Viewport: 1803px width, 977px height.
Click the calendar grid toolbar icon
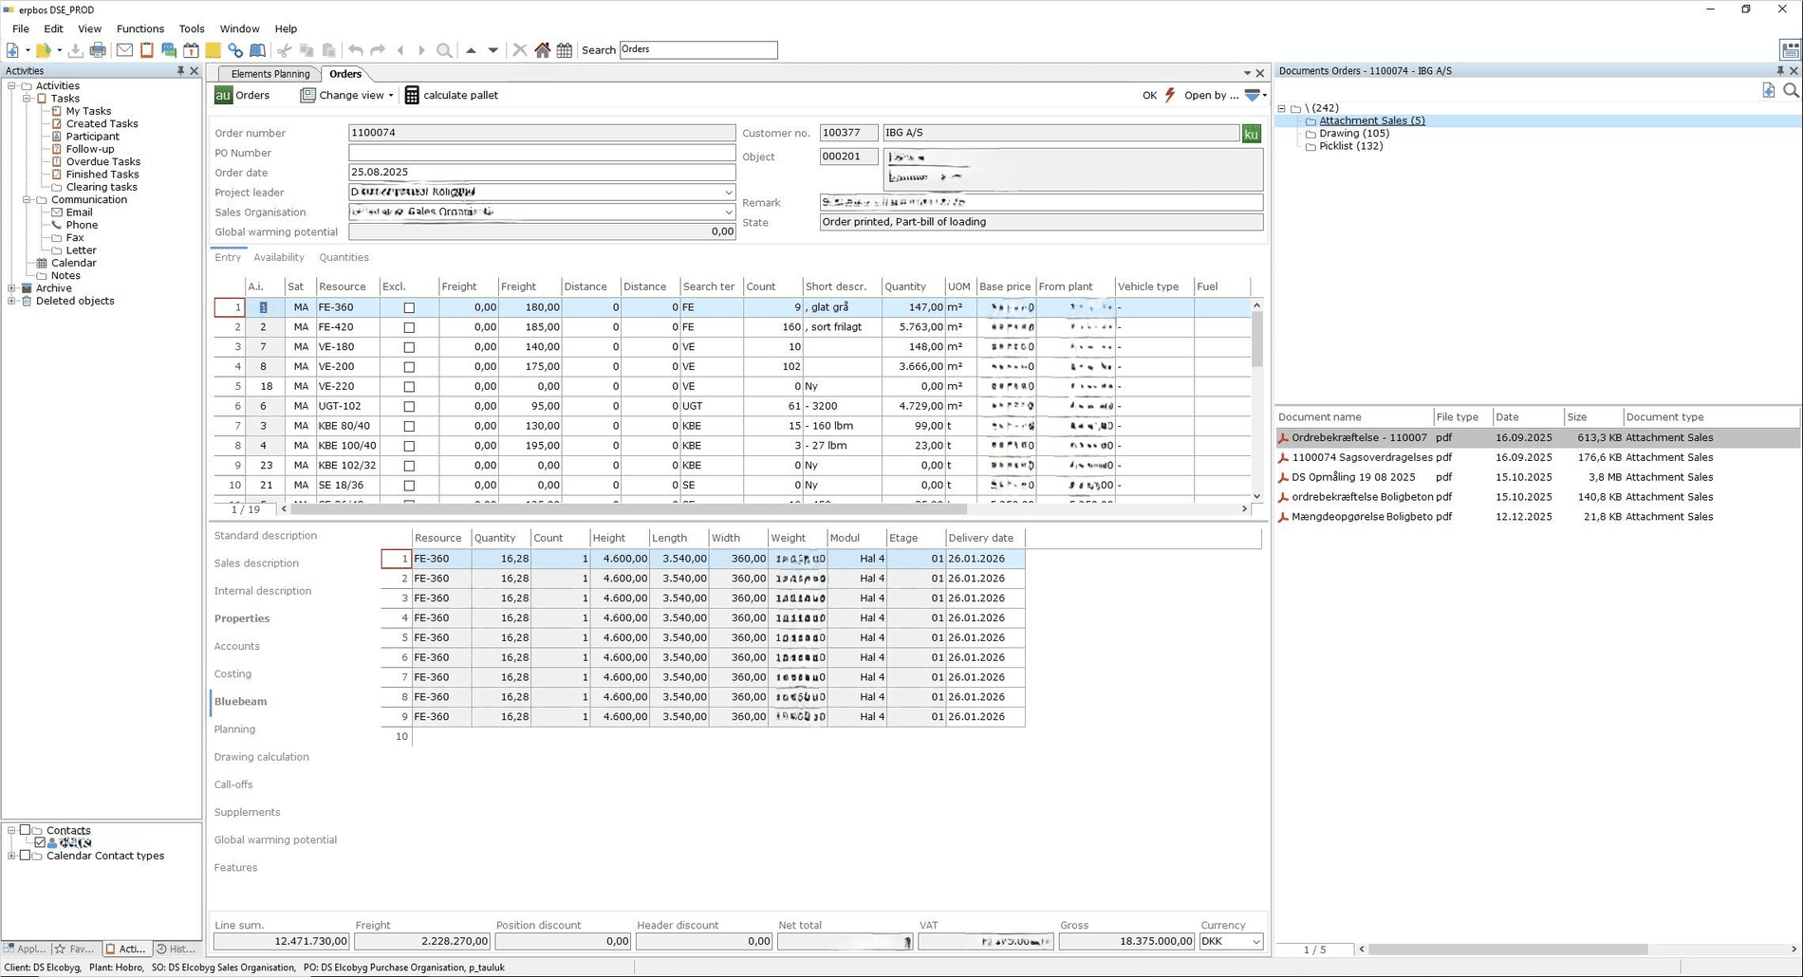click(x=565, y=50)
